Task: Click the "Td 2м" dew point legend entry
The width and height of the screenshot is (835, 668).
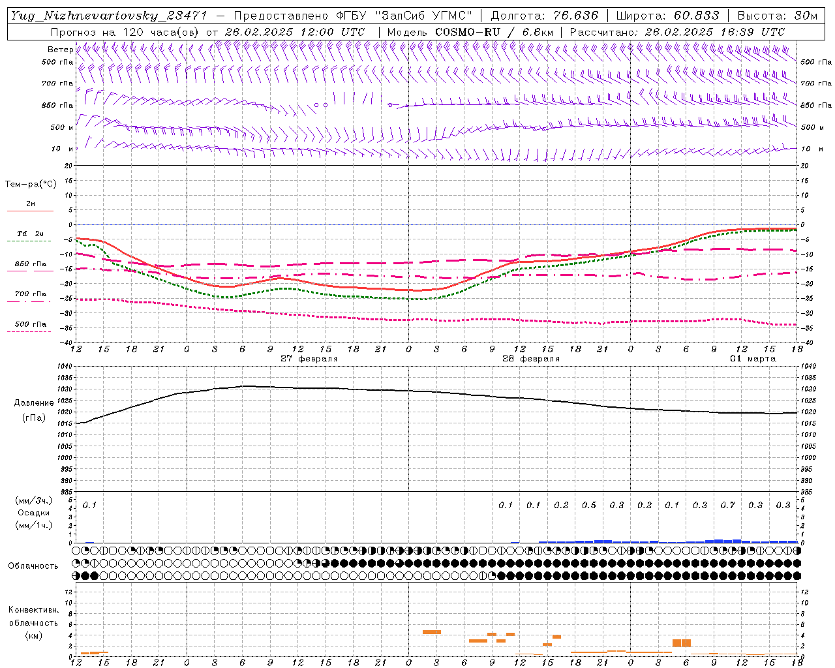Action: [30, 234]
